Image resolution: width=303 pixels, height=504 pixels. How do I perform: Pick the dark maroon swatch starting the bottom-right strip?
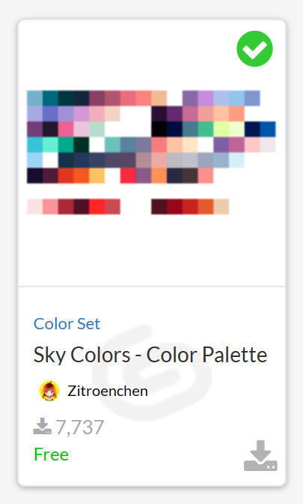pyautogui.click(x=159, y=207)
